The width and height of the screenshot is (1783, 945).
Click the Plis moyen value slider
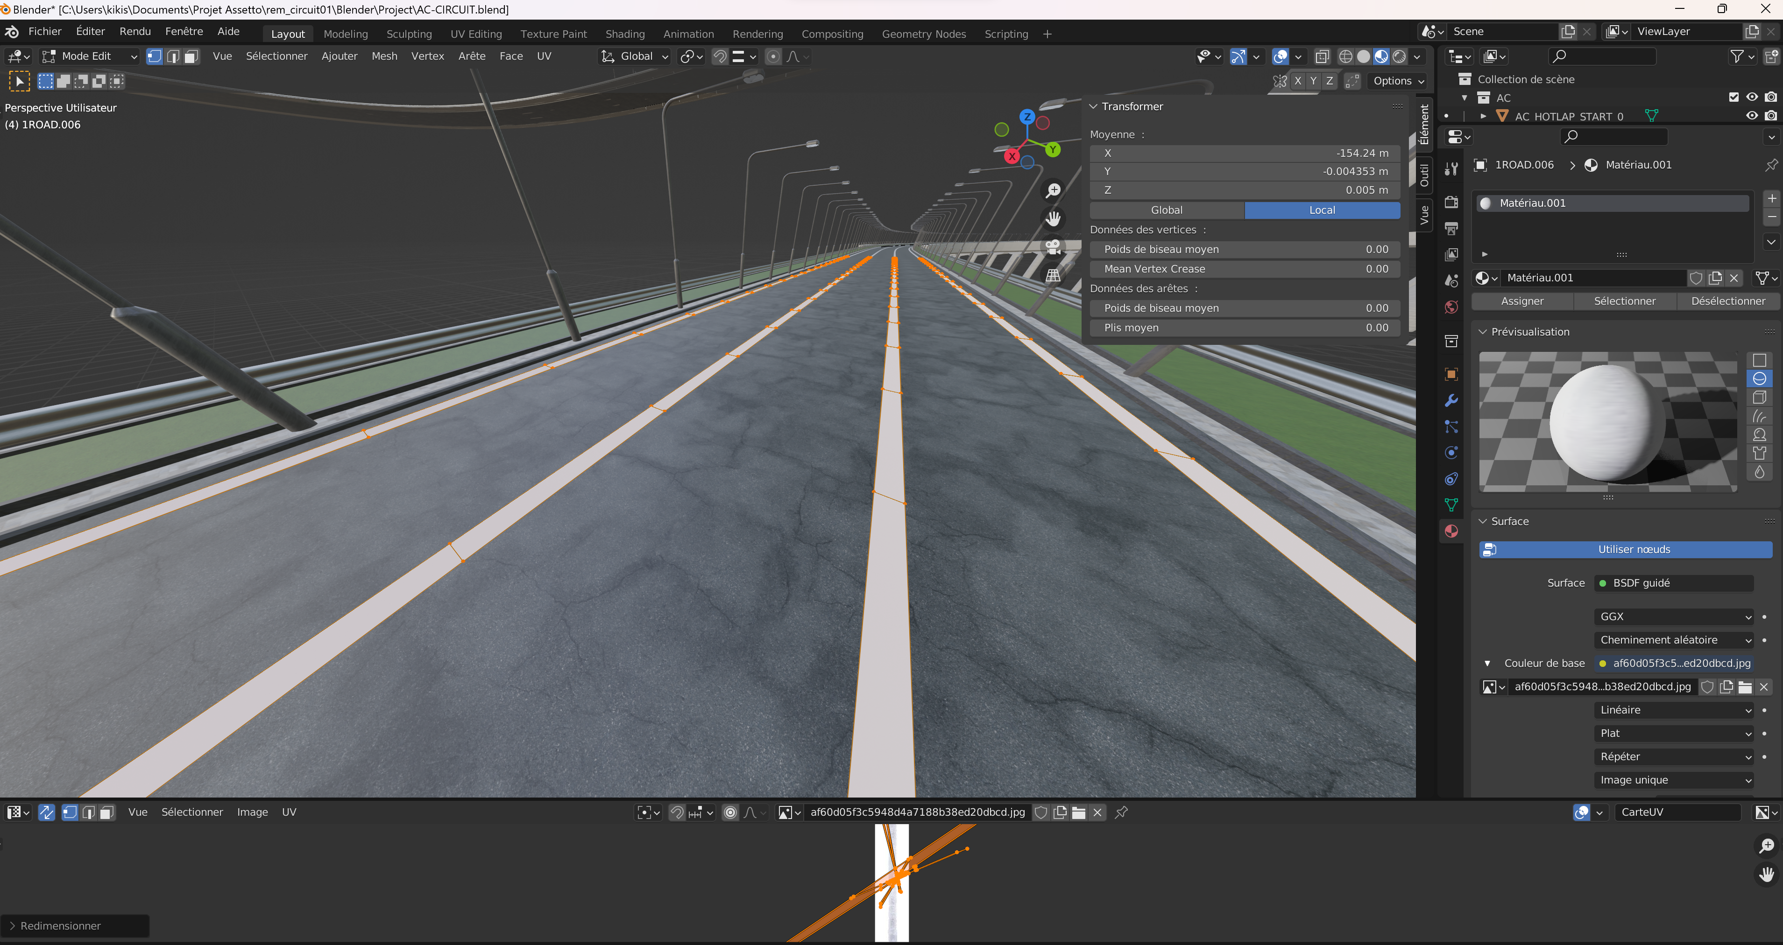pyautogui.click(x=1245, y=328)
